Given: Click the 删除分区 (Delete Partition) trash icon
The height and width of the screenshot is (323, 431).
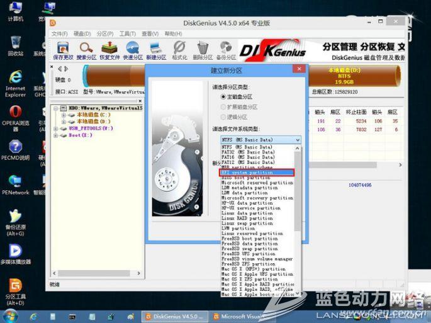Looking at the screenshot, I should 203,48.
